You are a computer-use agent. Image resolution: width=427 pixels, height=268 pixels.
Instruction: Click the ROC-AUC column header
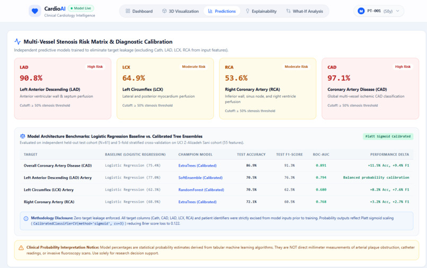coord(321,154)
